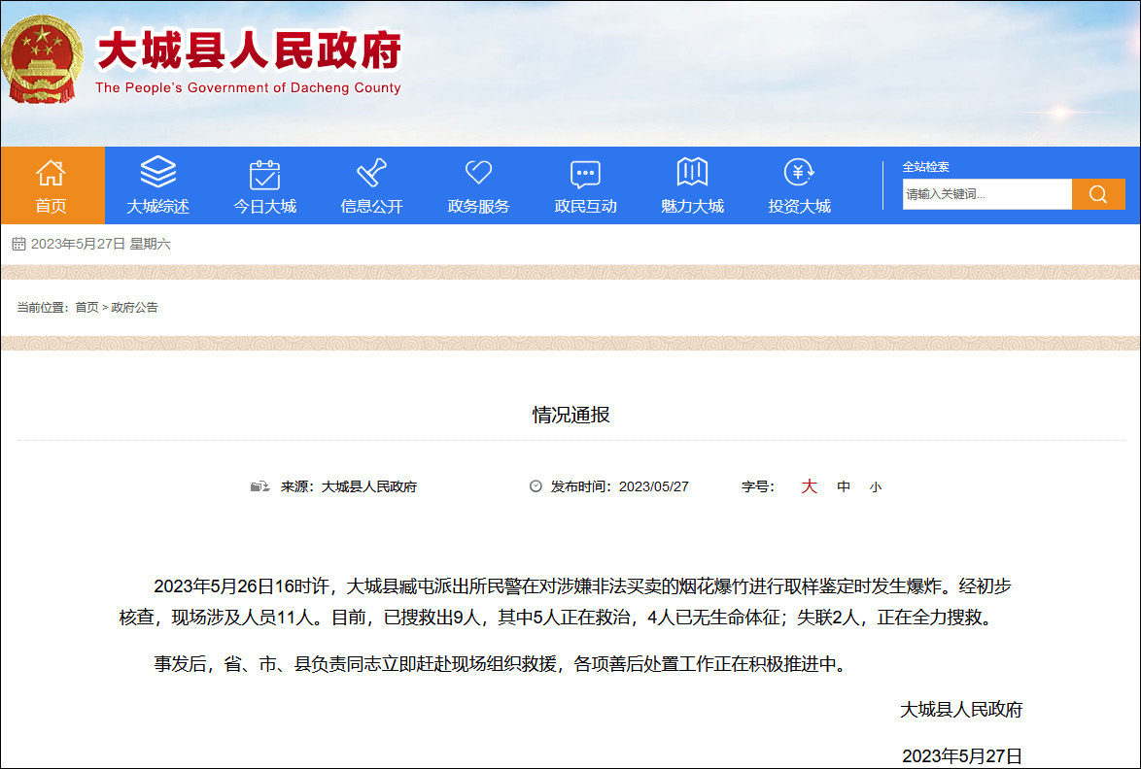Click the chat bubble icon above 政民互动
The image size is (1141, 769).
pos(585,174)
